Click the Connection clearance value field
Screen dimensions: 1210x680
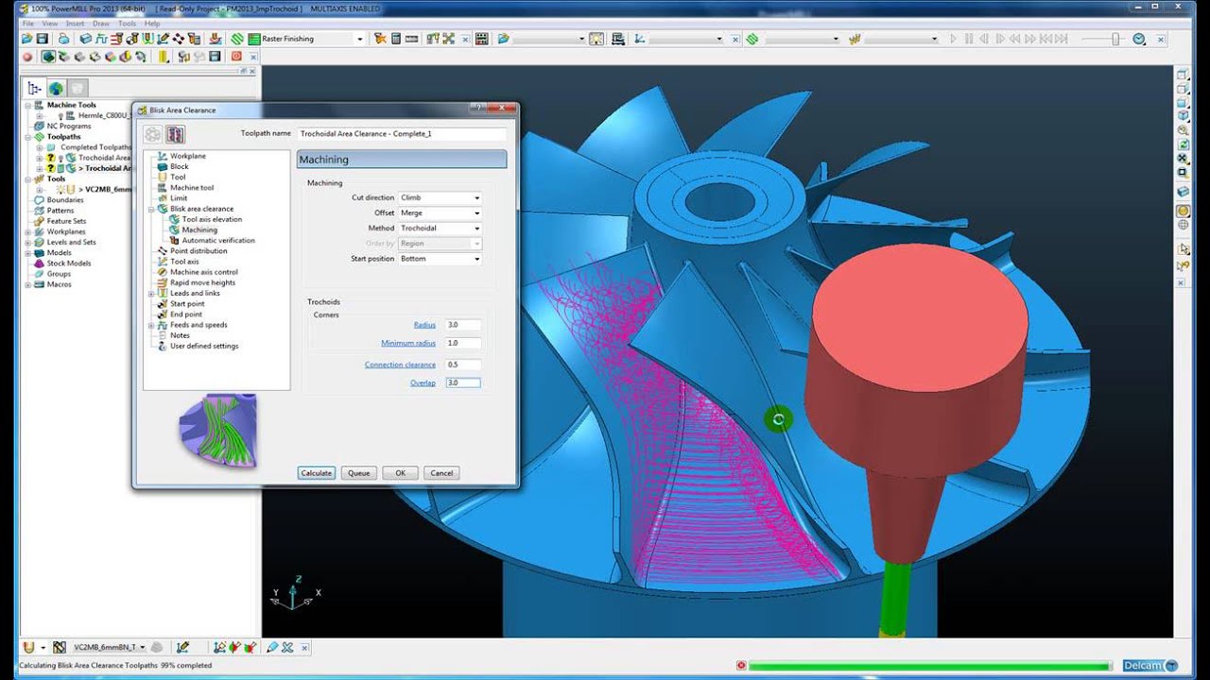[x=463, y=365]
